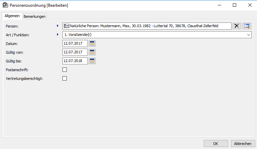Click into the Gültig bis date field
The image size is (257, 149).
[75, 61]
